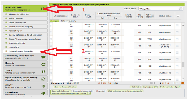Click the Dokumenty i wiadomości speech bubble icon

[43, 57]
